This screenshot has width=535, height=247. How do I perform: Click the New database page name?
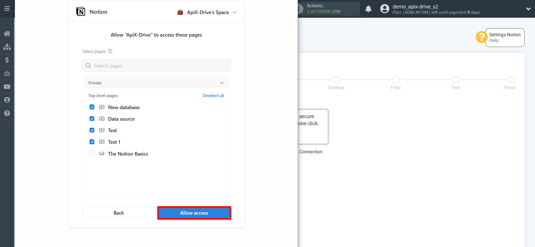tap(124, 107)
